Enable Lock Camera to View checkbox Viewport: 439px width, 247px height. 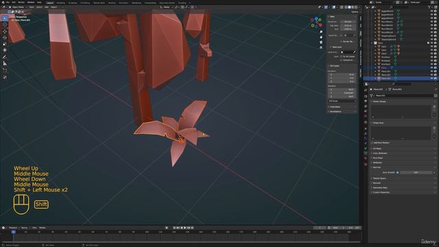pos(342,60)
